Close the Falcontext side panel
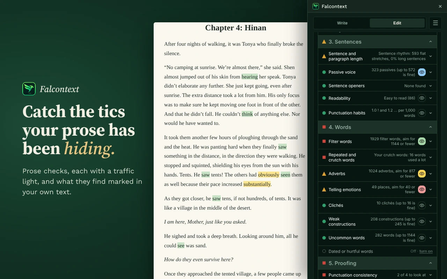The height and width of the screenshot is (279, 447). click(440, 6)
